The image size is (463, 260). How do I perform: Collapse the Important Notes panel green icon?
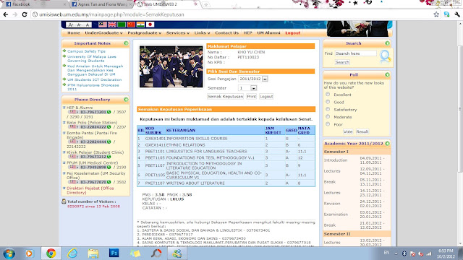(x=126, y=43)
